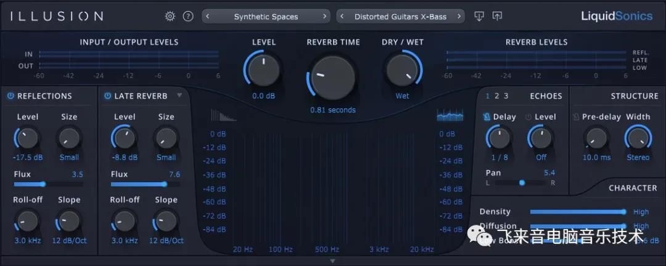
Task: Click the Late Reverb Size knob
Action: point(166,139)
